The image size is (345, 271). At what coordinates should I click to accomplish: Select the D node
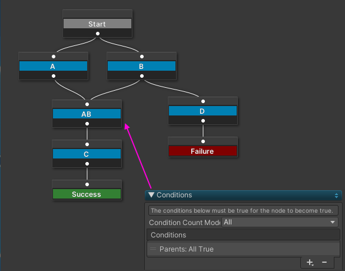pyautogui.click(x=203, y=111)
